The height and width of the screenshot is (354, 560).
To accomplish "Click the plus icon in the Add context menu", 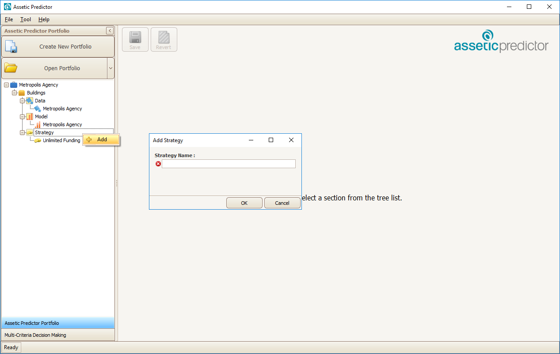I will point(89,139).
